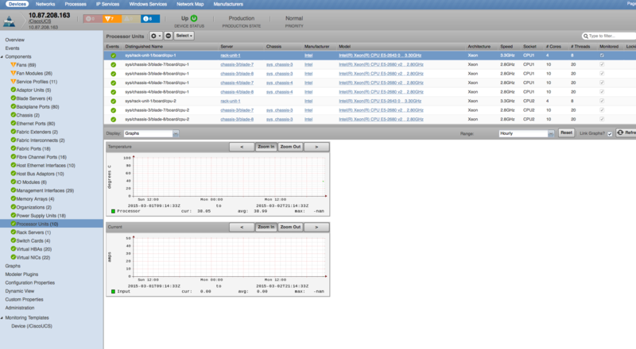The width and height of the screenshot is (636, 349).
Task: Click event status icon for chassis-3/blade-7/board/cpu-1
Action: (113, 65)
